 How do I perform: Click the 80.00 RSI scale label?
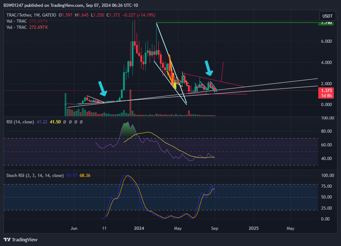coord(326,131)
